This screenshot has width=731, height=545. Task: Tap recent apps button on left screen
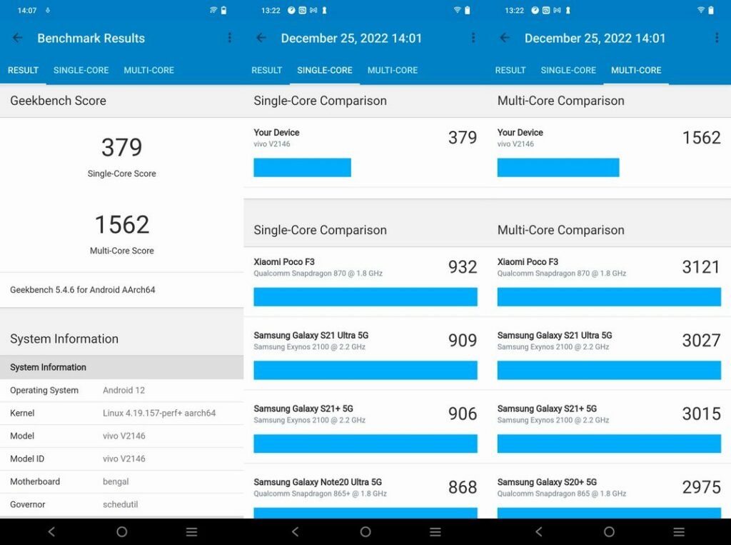tap(191, 531)
